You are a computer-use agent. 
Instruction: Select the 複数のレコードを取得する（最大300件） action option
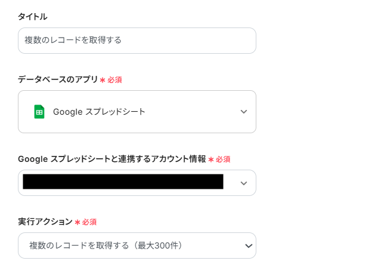coord(106,246)
